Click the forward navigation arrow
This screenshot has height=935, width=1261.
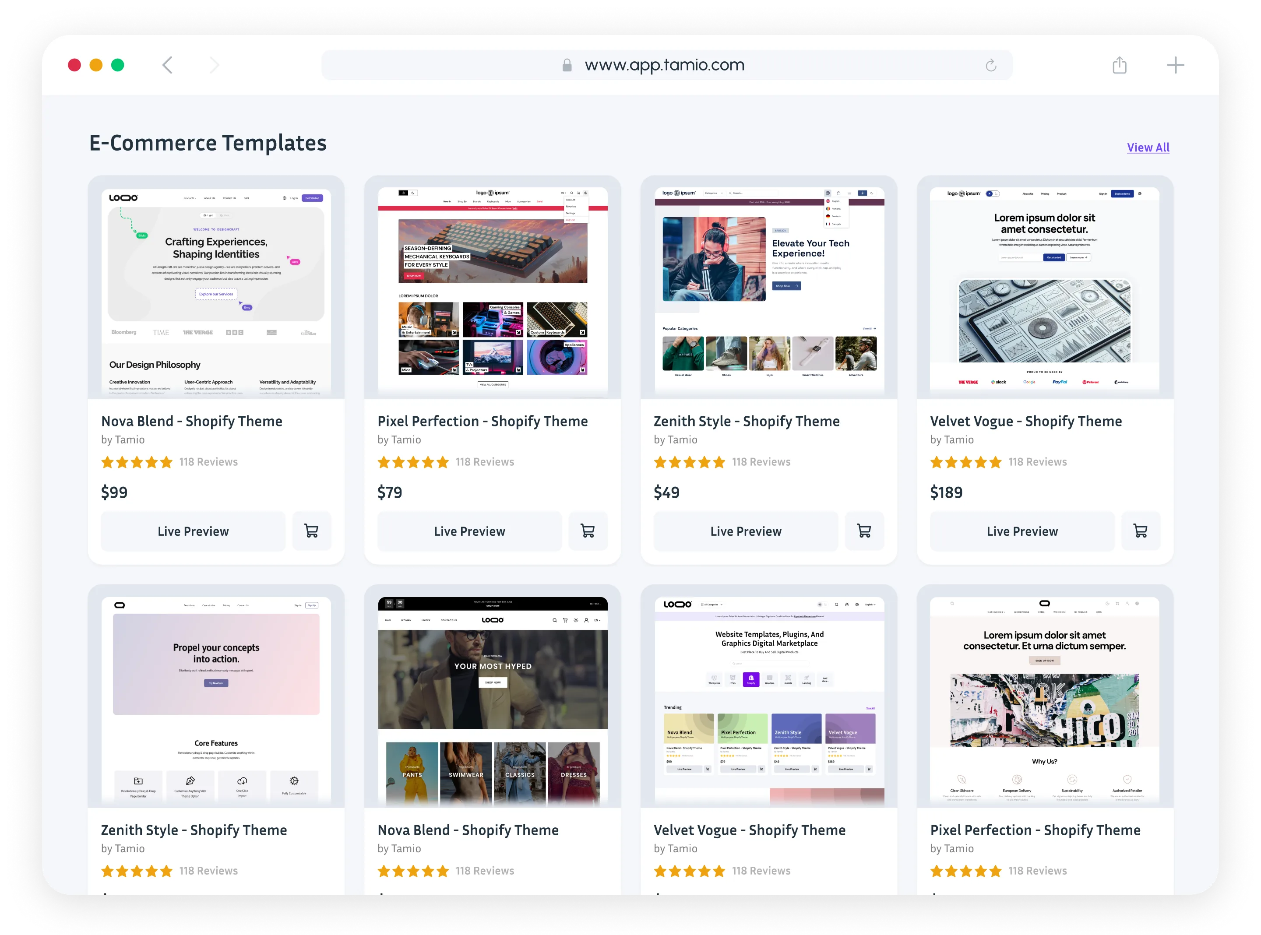click(x=214, y=65)
